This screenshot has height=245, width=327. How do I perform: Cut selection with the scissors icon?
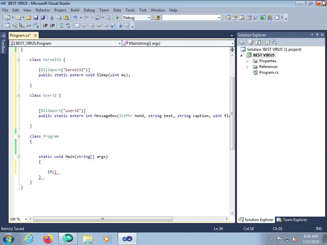pyautogui.click(x=52, y=18)
